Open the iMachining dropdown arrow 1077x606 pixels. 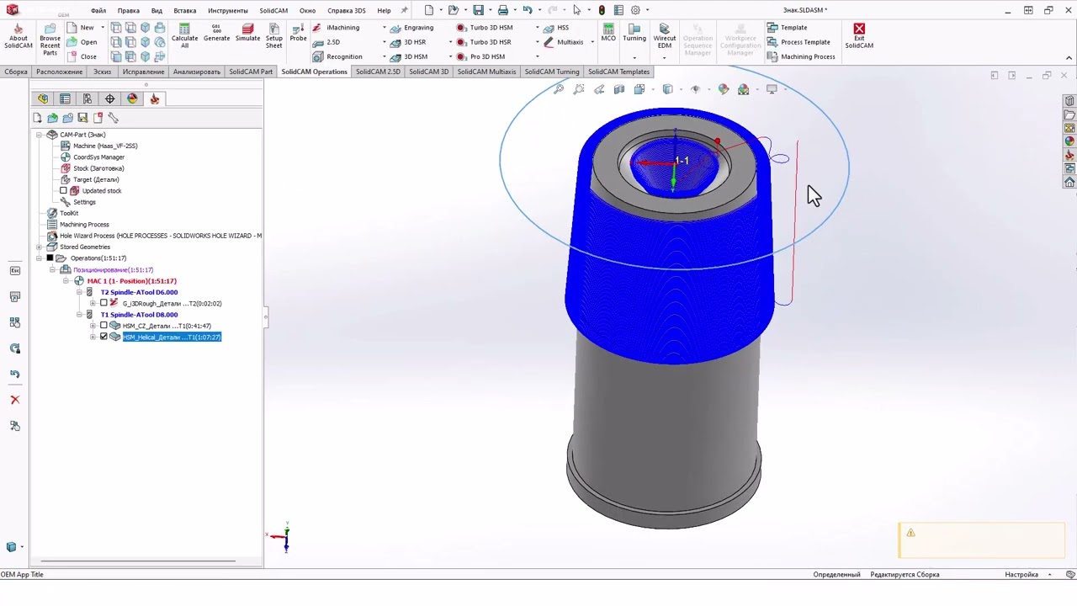pyautogui.click(x=385, y=28)
